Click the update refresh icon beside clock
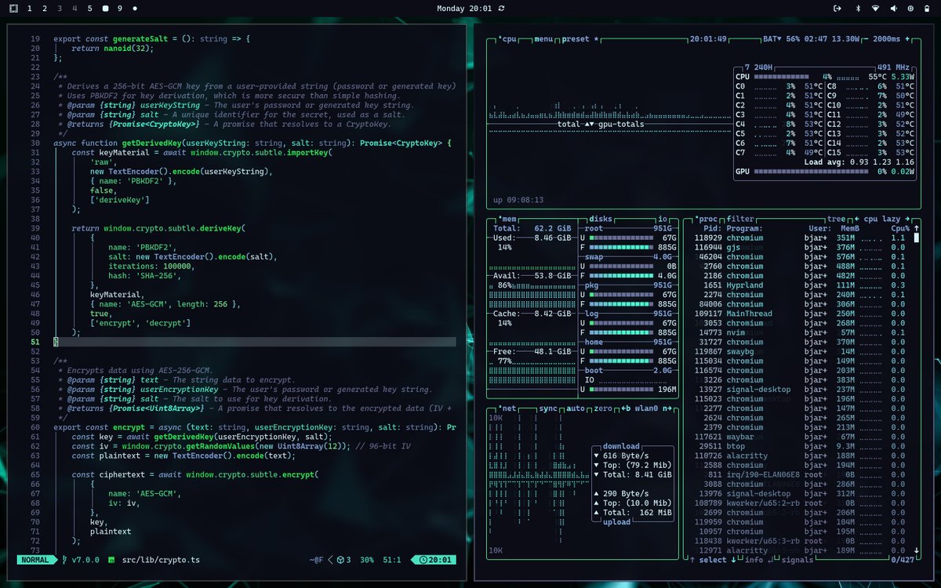 pyautogui.click(x=502, y=8)
